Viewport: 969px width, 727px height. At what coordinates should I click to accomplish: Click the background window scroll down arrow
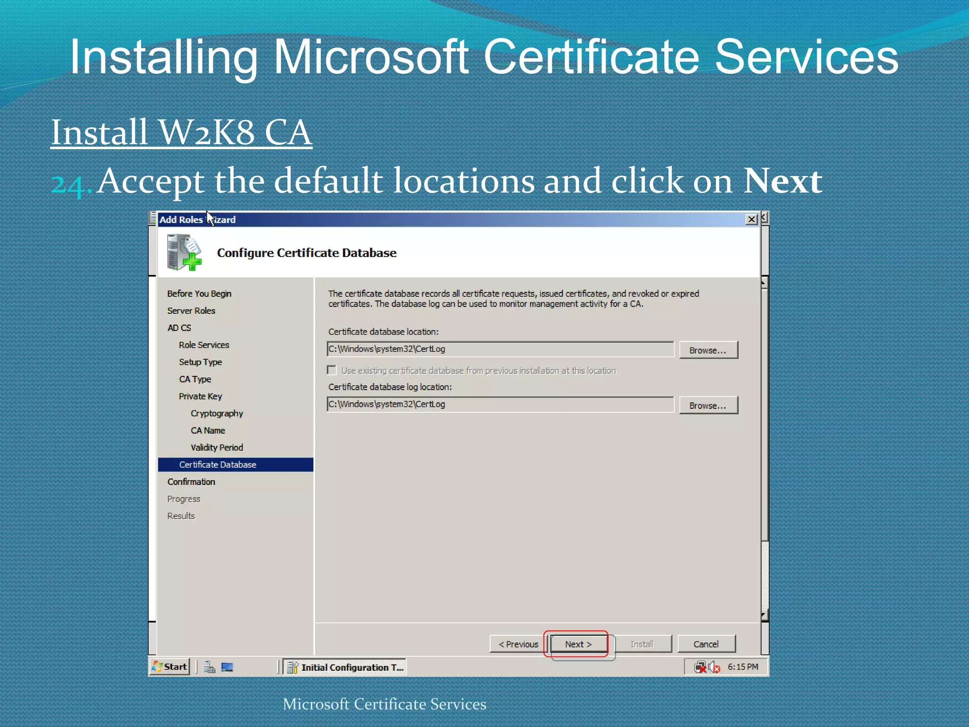click(x=765, y=615)
